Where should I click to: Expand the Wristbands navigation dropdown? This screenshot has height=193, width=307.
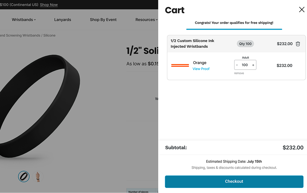[x=24, y=20]
